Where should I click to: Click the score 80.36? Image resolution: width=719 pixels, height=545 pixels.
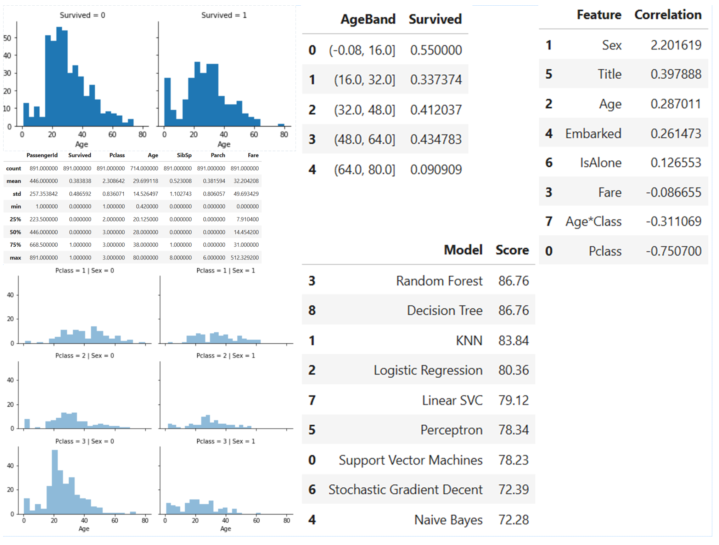(513, 370)
